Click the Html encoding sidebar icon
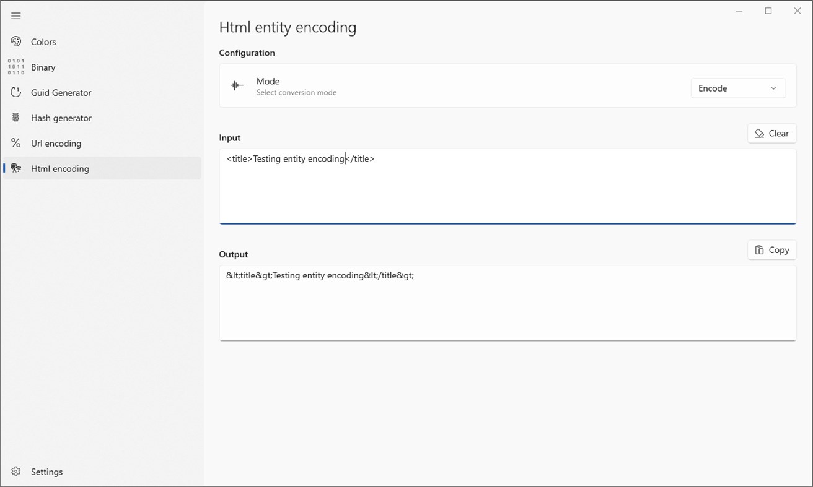Viewport: 813px width, 487px height. [x=16, y=168]
